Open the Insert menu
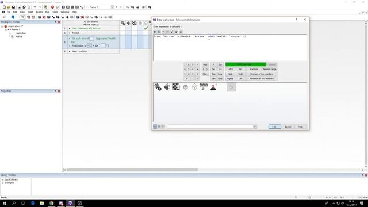The height and width of the screenshot is (207, 368). (x=30, y=12)
